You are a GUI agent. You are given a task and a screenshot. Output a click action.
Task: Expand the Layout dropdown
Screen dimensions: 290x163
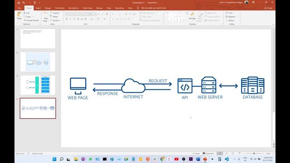click(55, 13)
